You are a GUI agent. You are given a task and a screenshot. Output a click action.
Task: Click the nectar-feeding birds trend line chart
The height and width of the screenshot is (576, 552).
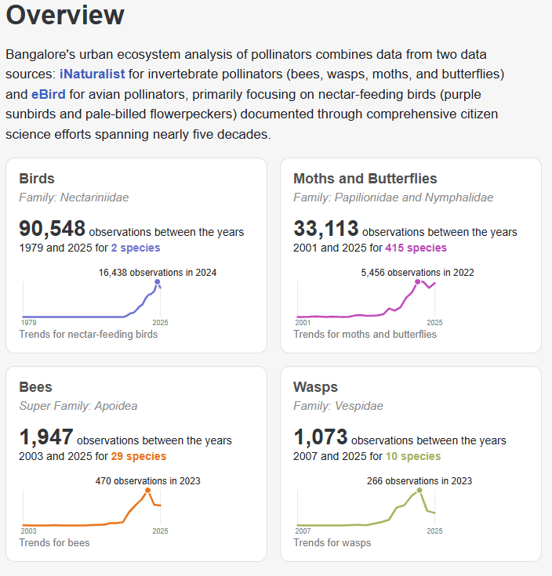(x=90, y=302)
